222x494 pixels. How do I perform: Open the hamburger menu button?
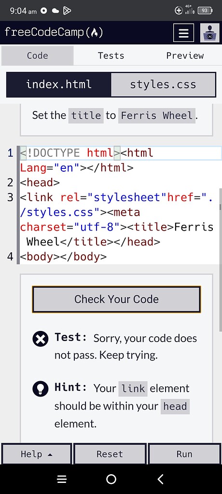click(x=183, y=33)
